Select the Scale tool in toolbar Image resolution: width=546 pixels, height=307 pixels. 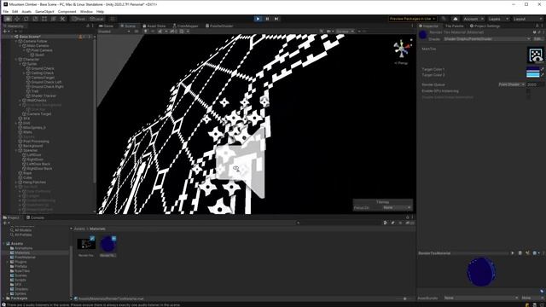click(35, 19)
